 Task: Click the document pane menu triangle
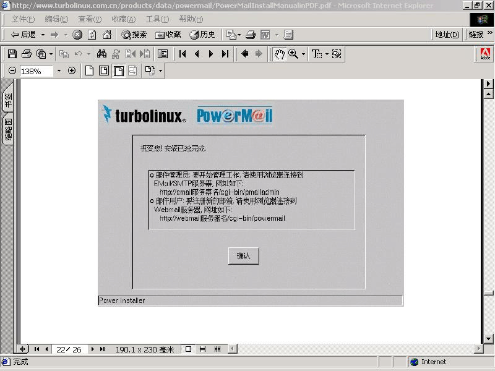click(x=488, y=83)
